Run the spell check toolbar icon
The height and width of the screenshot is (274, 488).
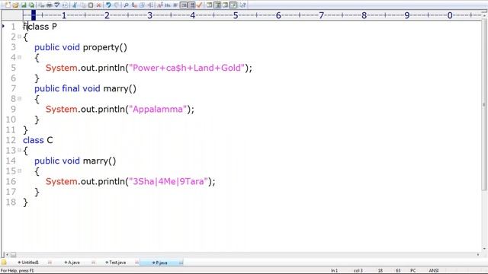point(57,5)
